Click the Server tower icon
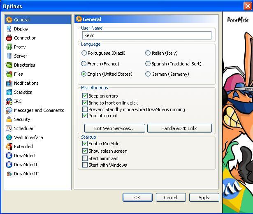The image size is (253, 214). (9, 56)
